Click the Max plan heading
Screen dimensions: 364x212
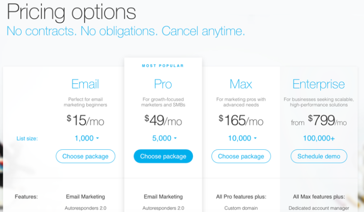click(x=241, y=84)
